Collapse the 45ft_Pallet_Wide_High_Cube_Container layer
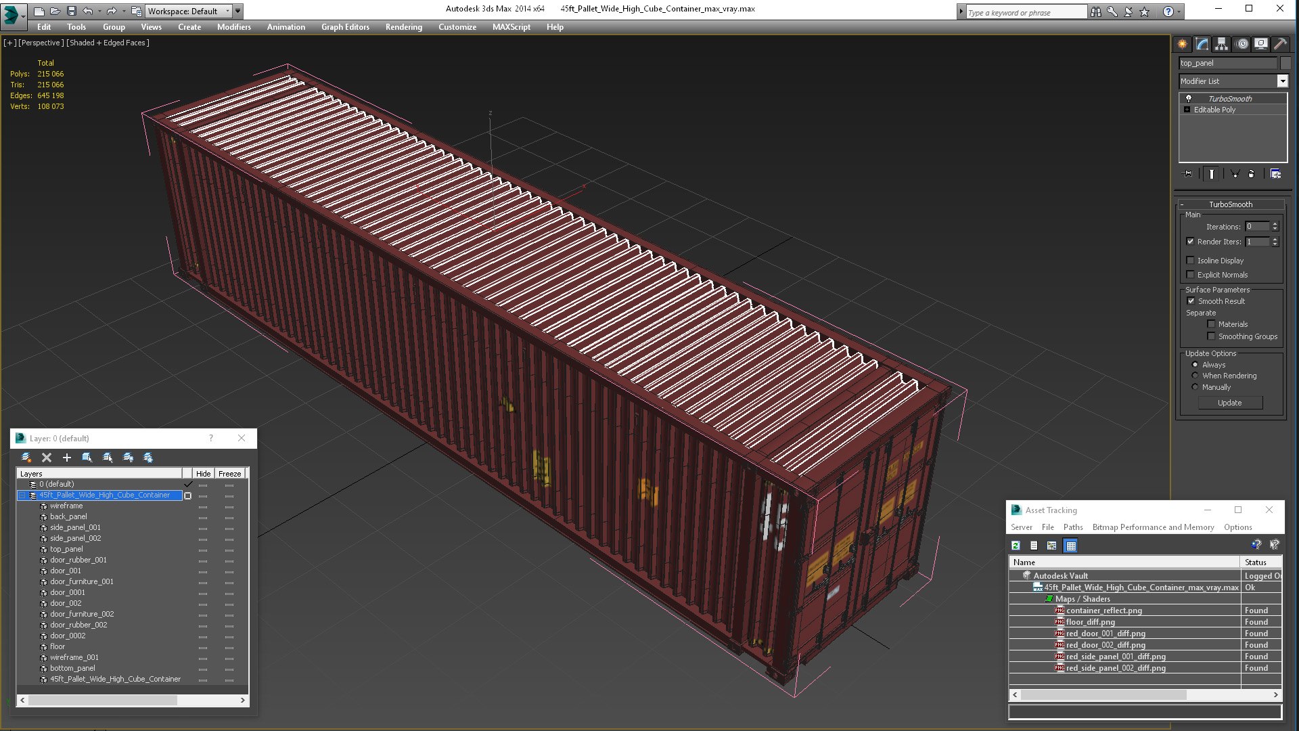Screen dimensions: 1299x731 (x=22, y=495)
